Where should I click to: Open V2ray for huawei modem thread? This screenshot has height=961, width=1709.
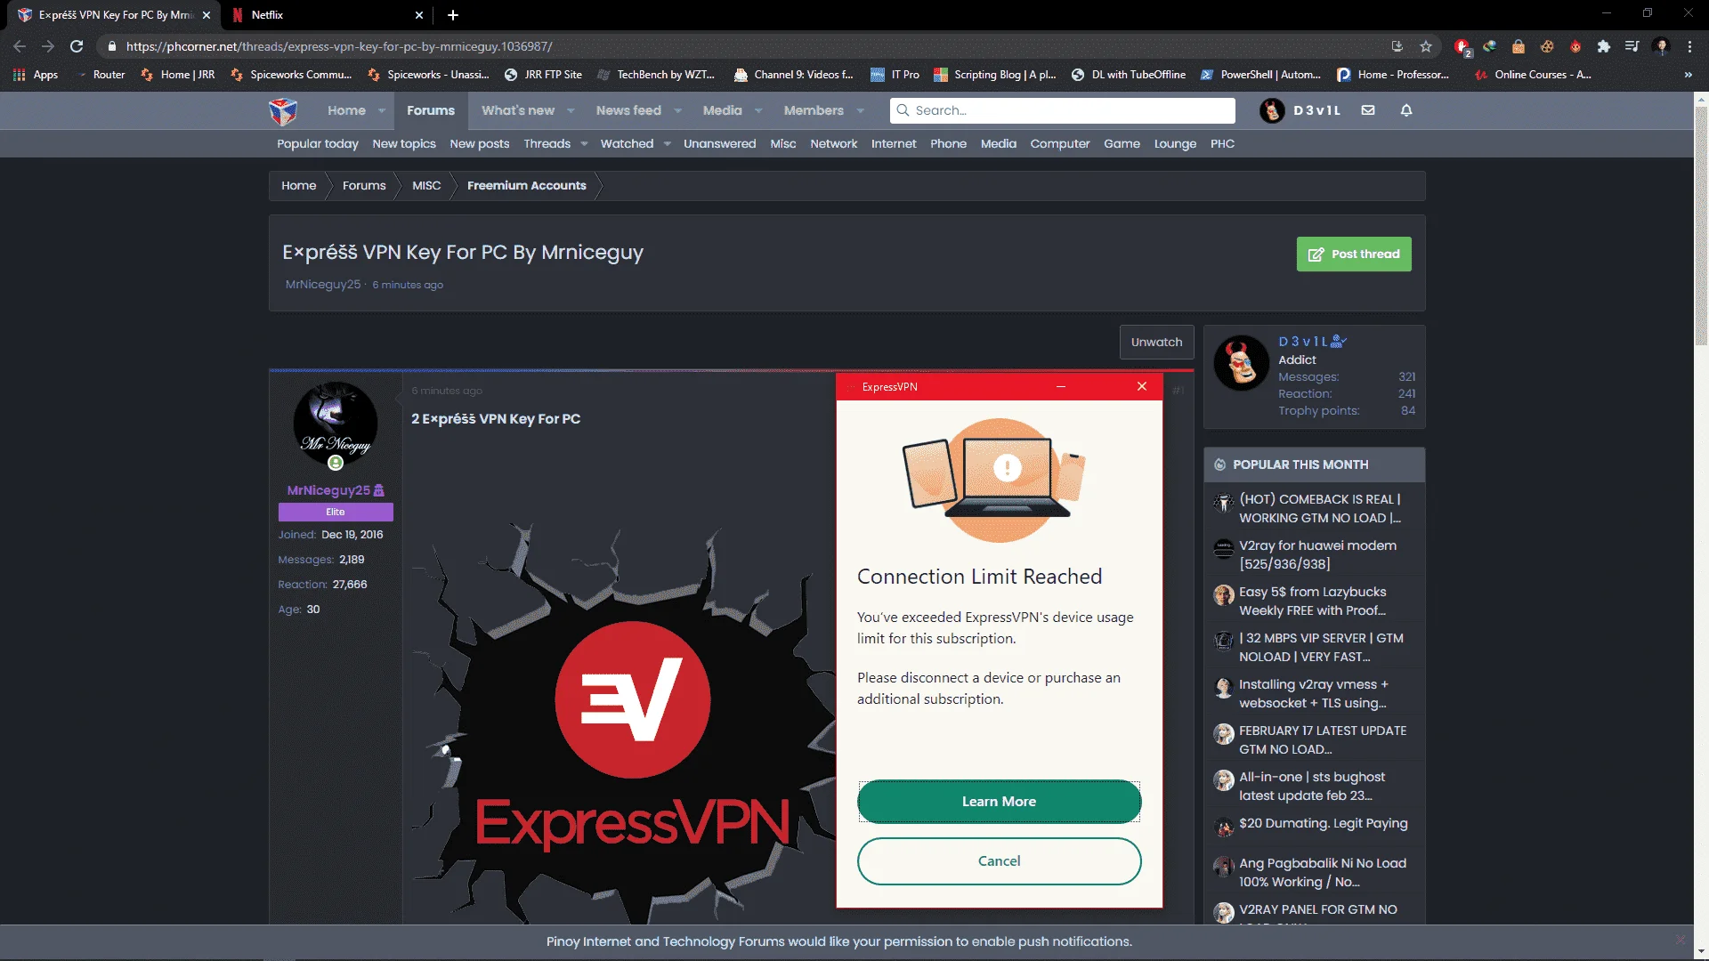[1317, 554]
